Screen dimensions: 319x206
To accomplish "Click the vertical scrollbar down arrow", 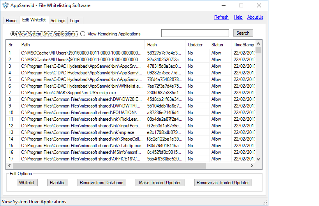I will (x=259, y=159).
